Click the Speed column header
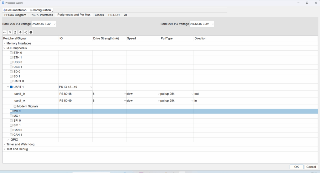The image size is (320, 173). pos(143,38)
